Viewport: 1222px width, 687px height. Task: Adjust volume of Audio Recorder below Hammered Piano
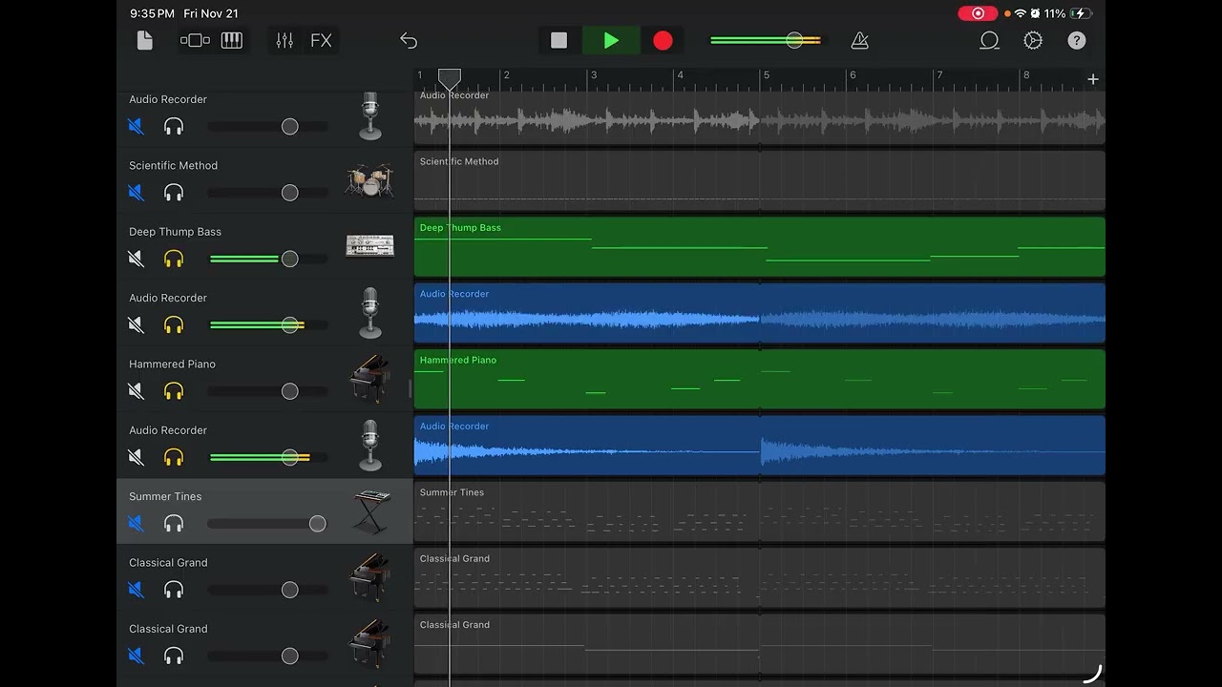(x=290, y=458)
